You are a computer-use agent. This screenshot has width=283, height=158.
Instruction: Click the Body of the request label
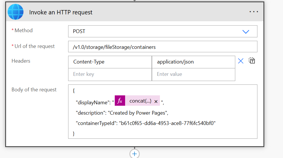pyautogui.click(x=34, y=90)
